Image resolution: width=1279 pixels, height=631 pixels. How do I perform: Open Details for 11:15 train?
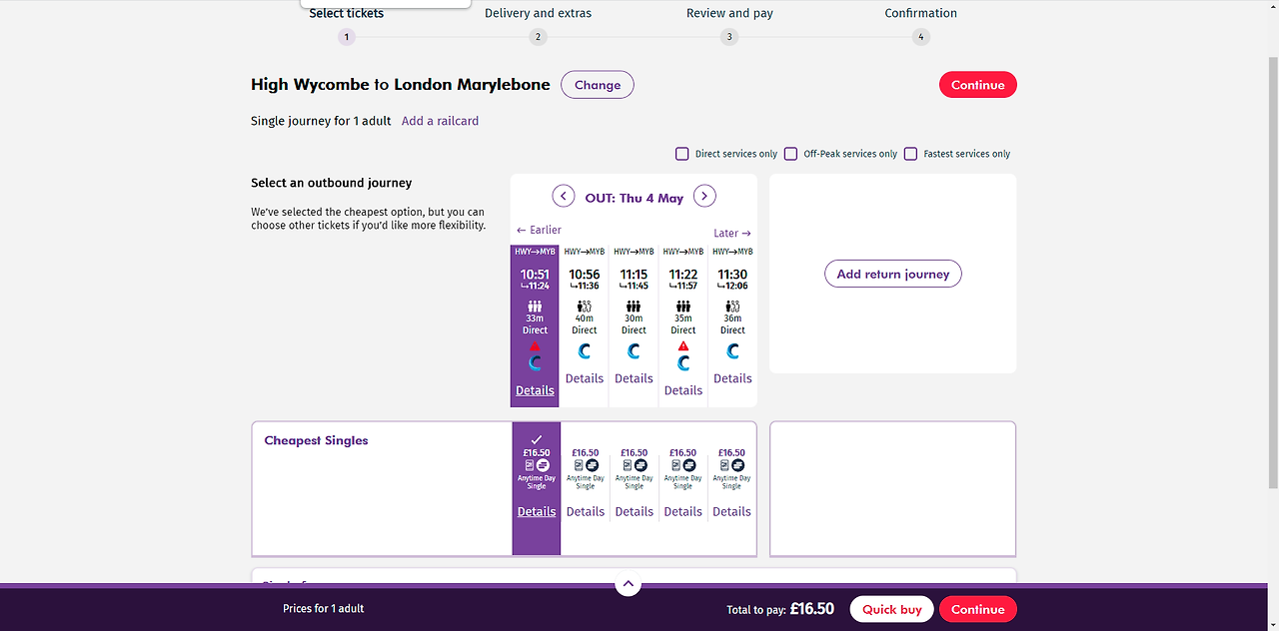pos(634,378)
